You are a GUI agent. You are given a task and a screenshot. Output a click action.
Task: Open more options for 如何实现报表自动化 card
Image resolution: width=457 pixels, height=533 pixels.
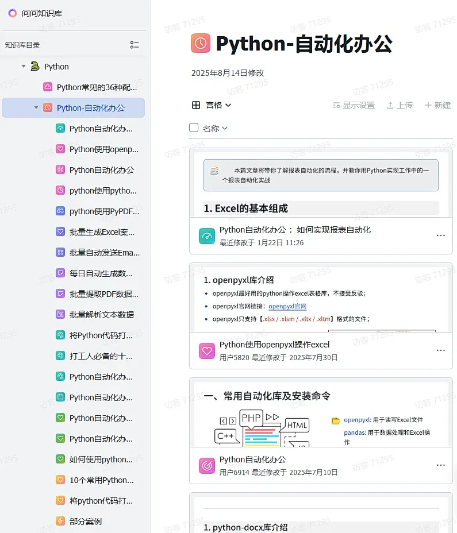[x=441, y=235]
